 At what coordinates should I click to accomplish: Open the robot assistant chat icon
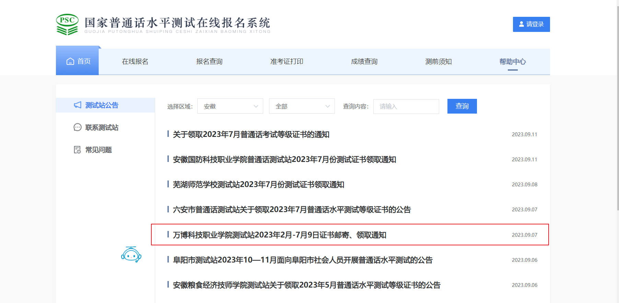pyautogui.click(x=131, y=255)
